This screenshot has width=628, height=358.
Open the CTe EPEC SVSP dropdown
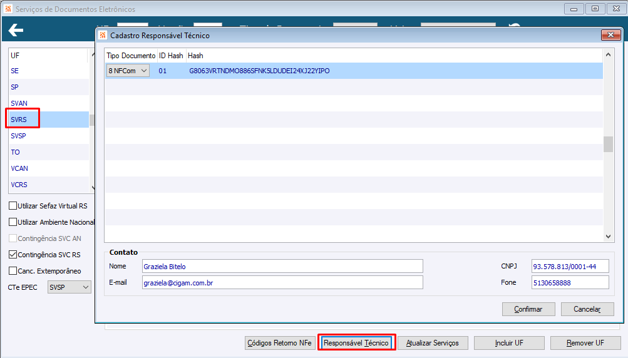tap(69, 287)
